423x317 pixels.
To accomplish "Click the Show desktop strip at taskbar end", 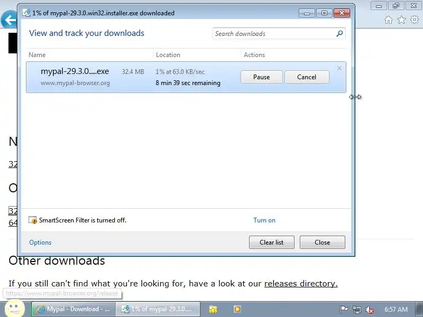I will 419,309.
